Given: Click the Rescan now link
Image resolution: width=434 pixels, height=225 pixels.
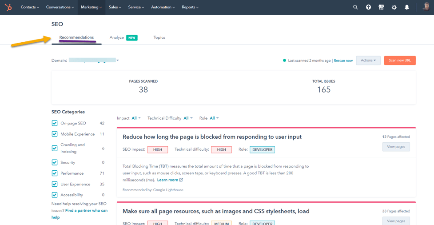Looking at the screenshot, I should click(x=343, y=60).
